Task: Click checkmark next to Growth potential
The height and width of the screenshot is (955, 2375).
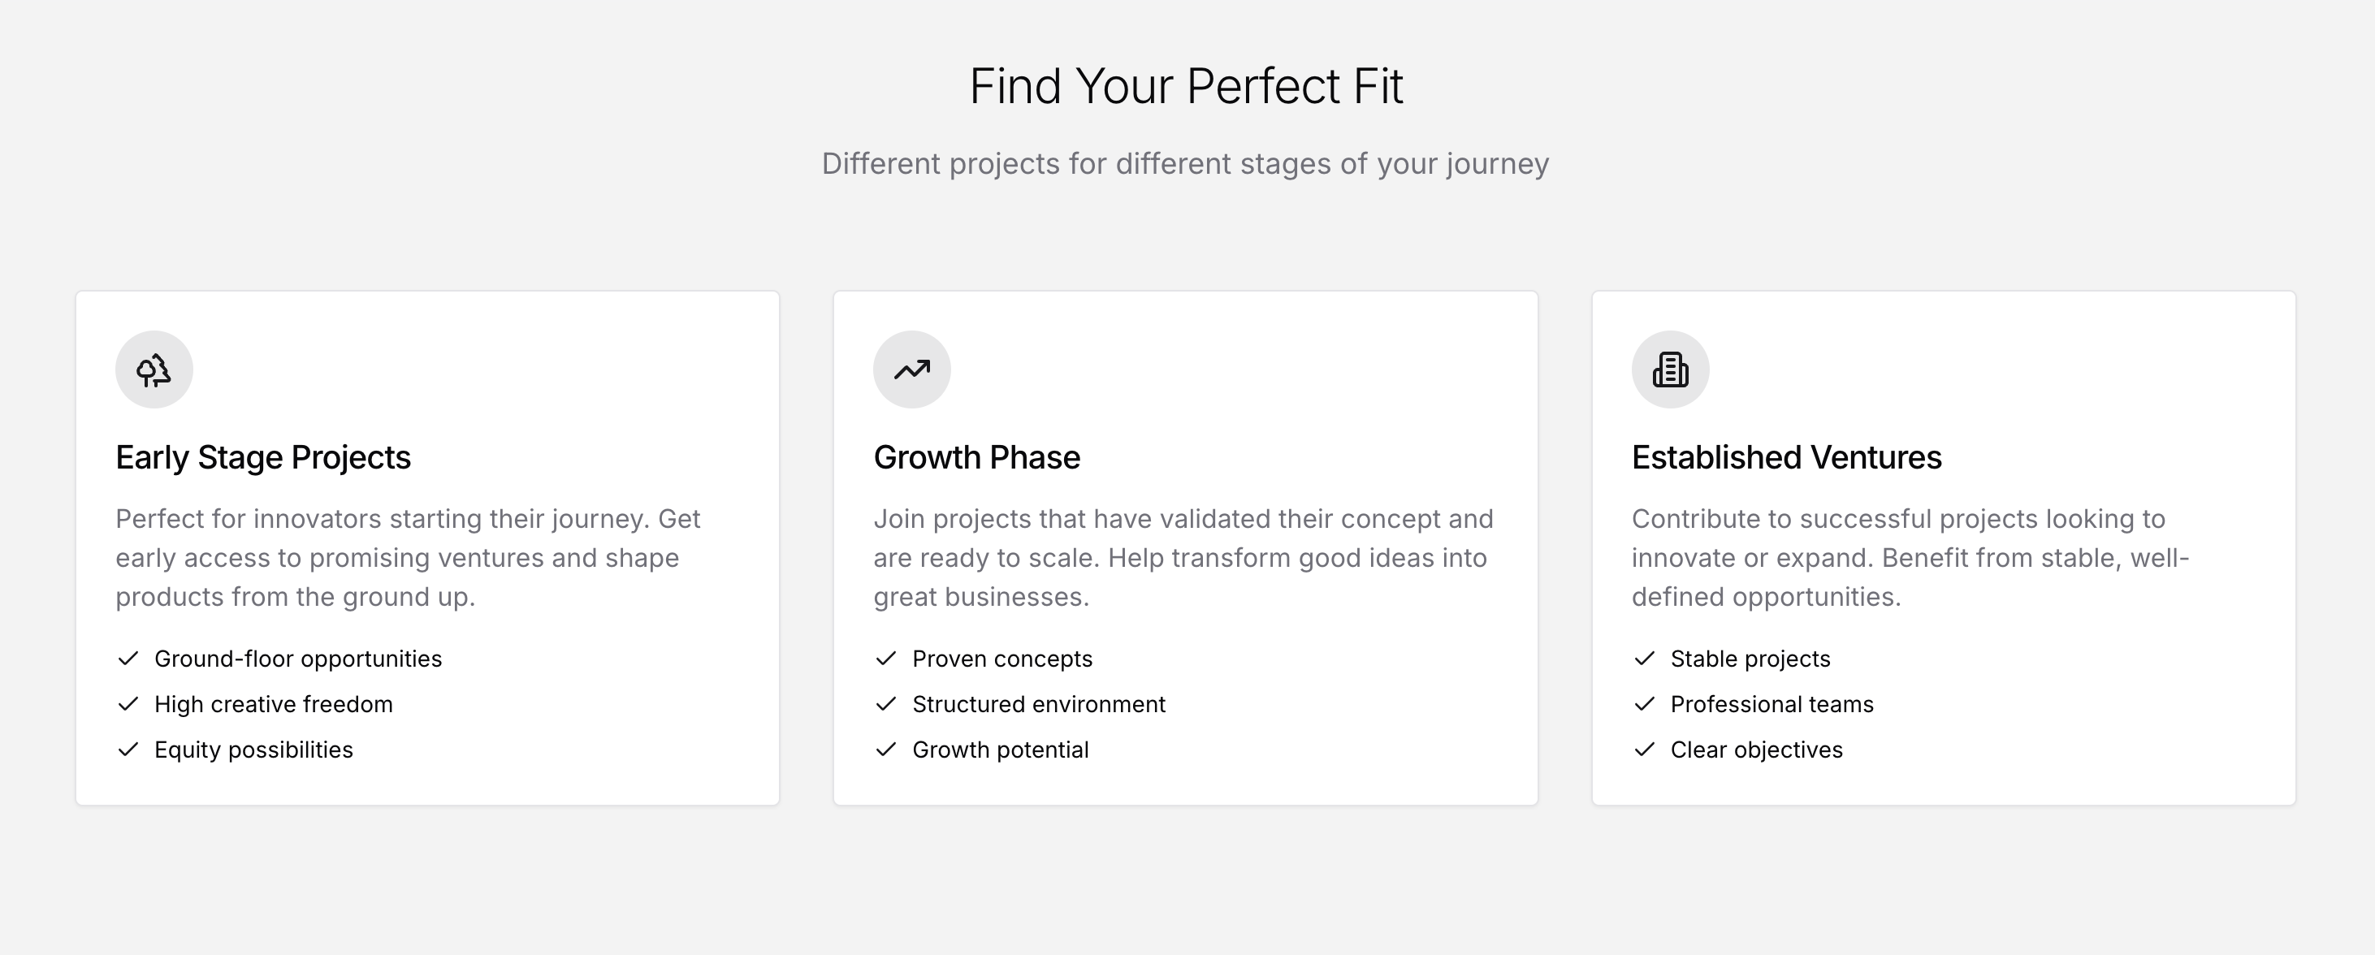Action: 886,749
